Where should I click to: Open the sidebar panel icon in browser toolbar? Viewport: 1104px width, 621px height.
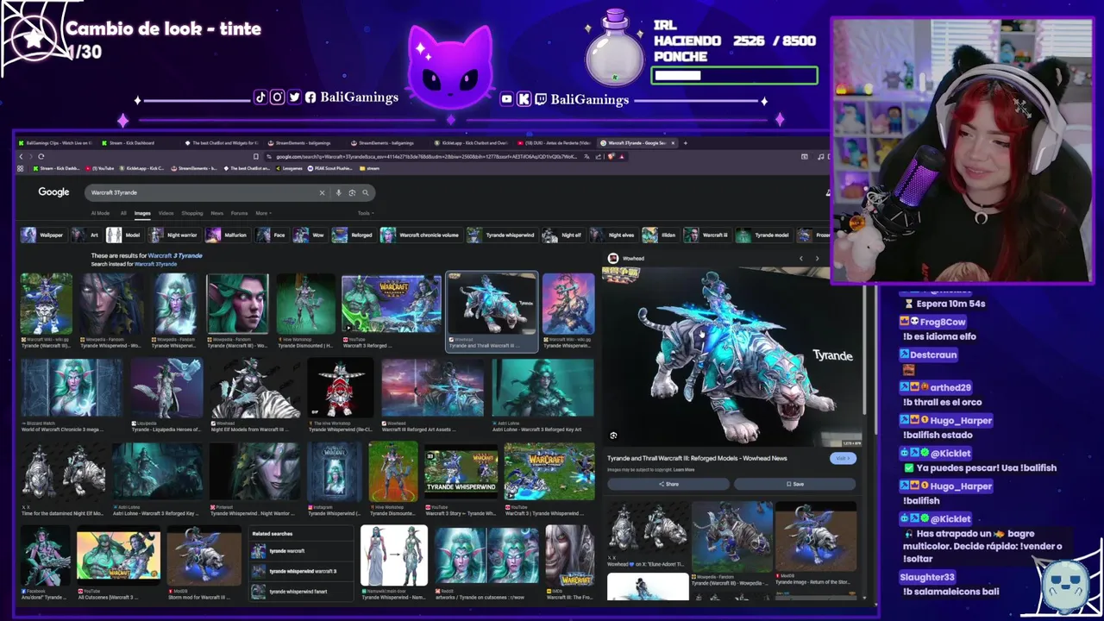(x=804, y=156)
